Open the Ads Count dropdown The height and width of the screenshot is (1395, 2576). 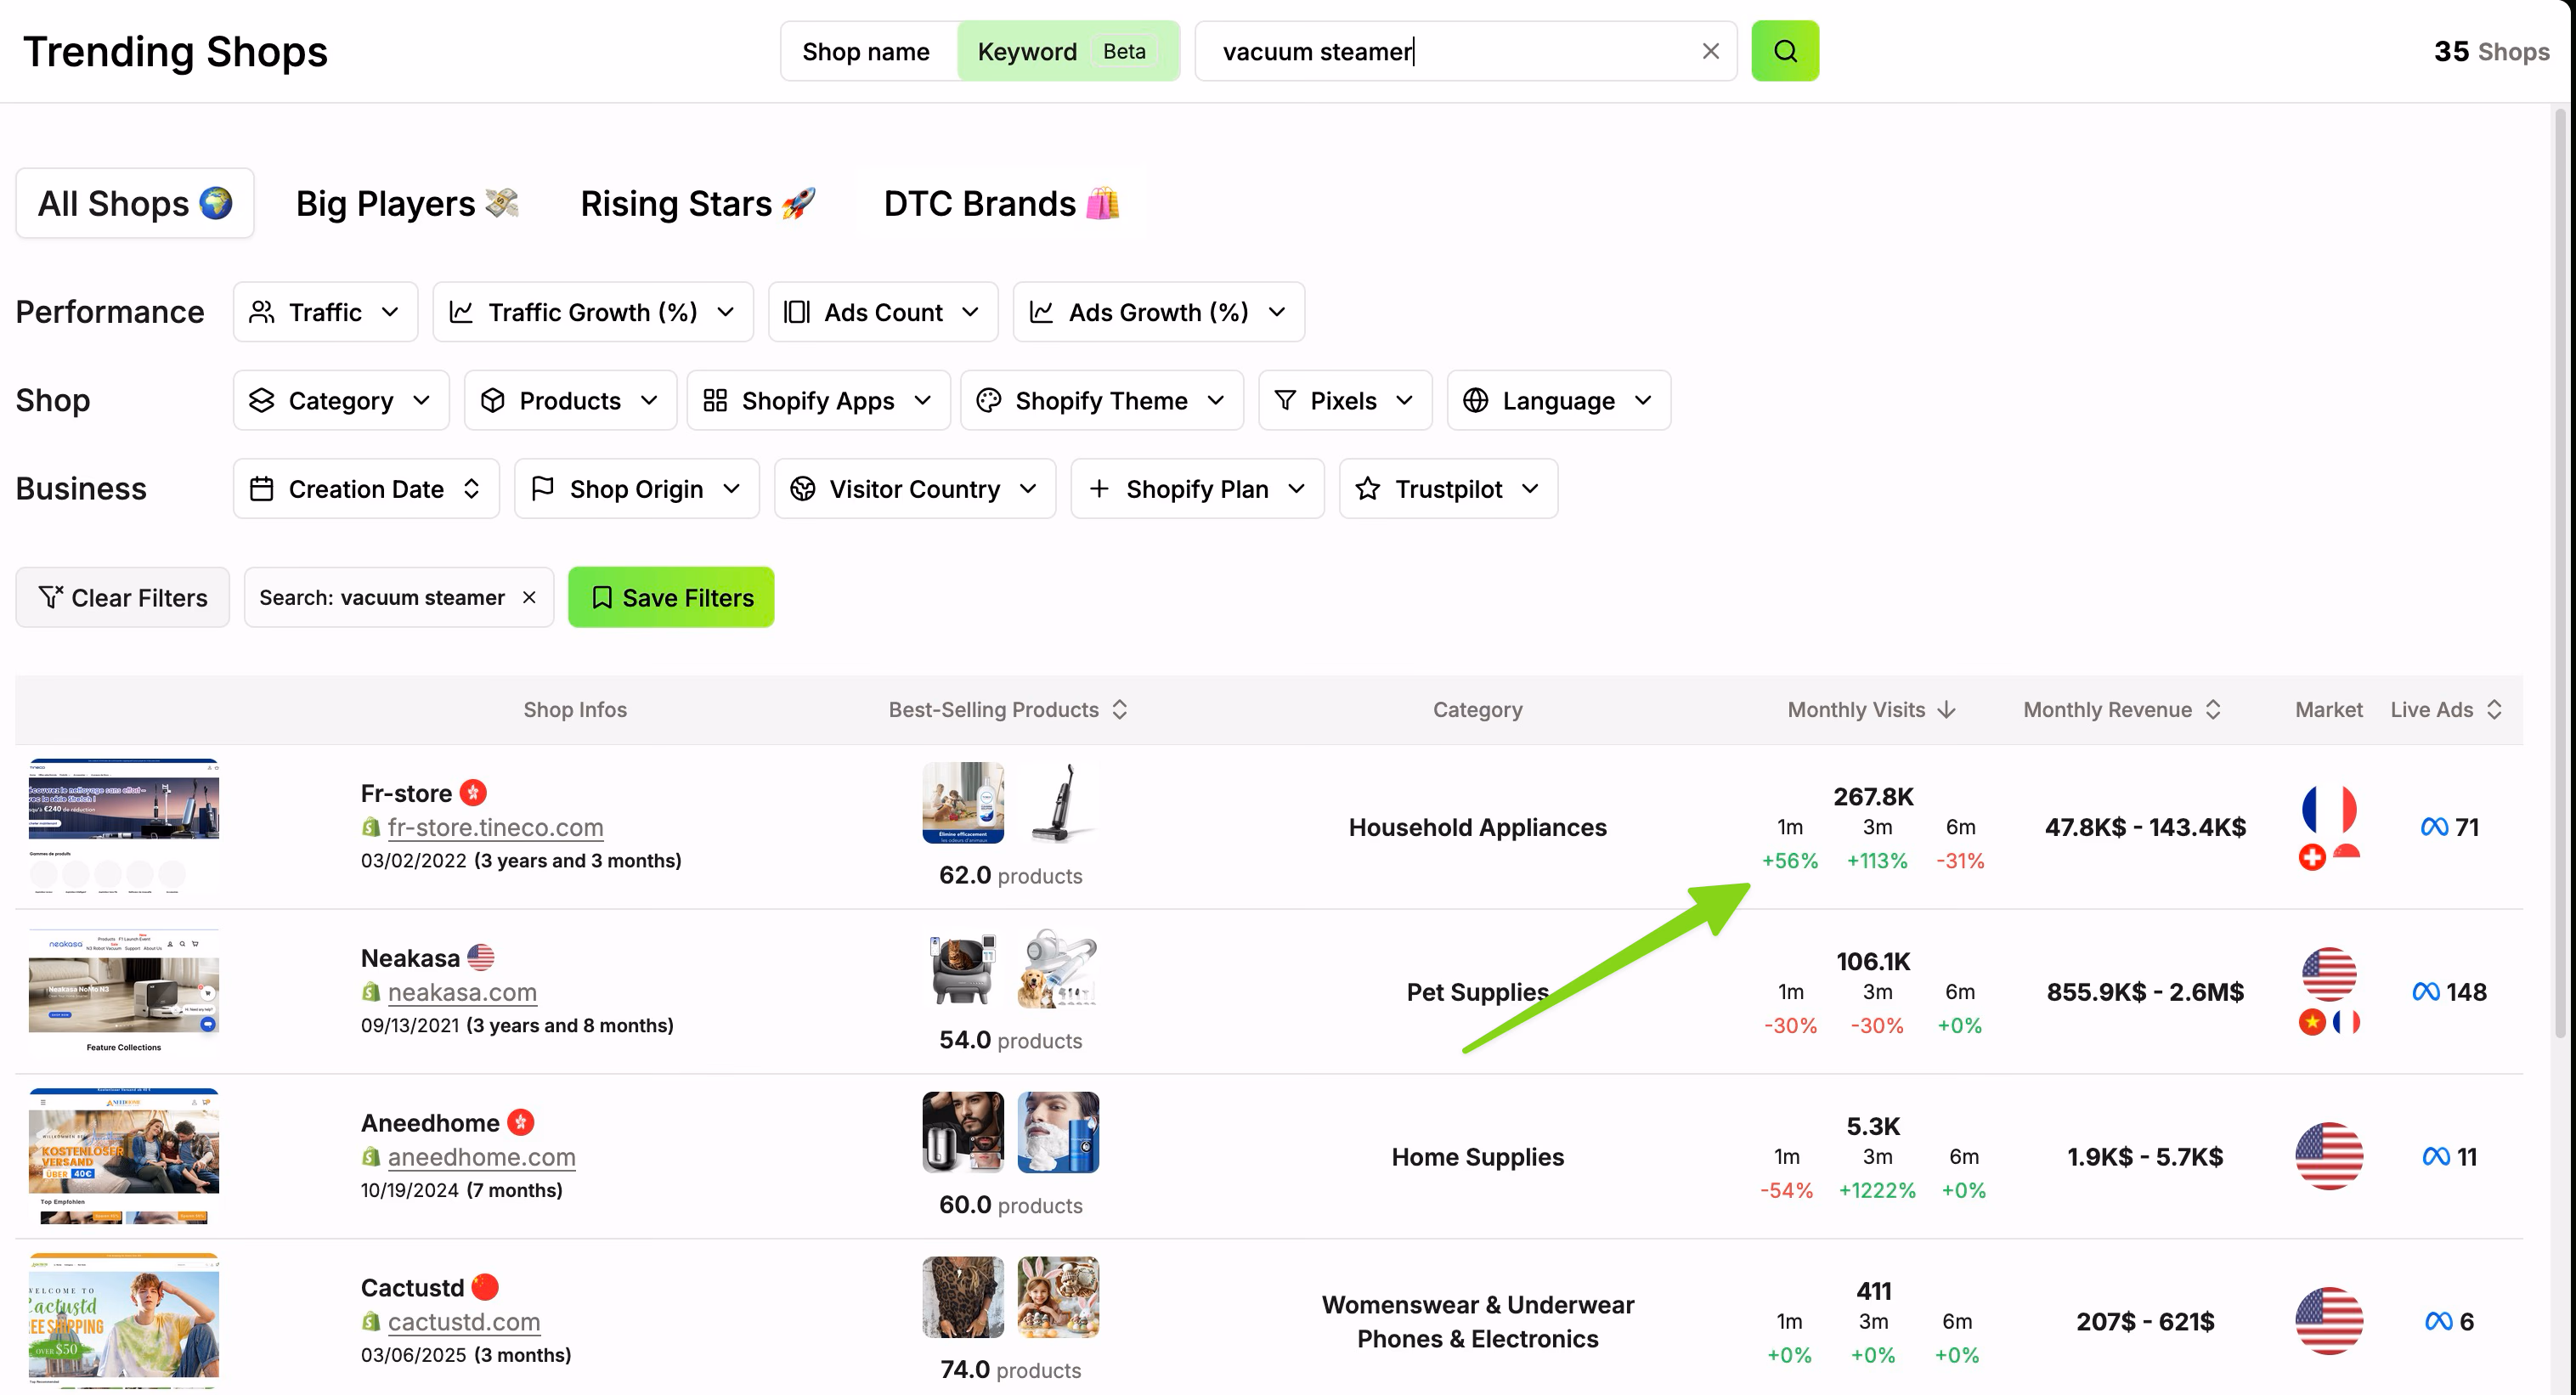pyautogui.click(x=883, y=312)
